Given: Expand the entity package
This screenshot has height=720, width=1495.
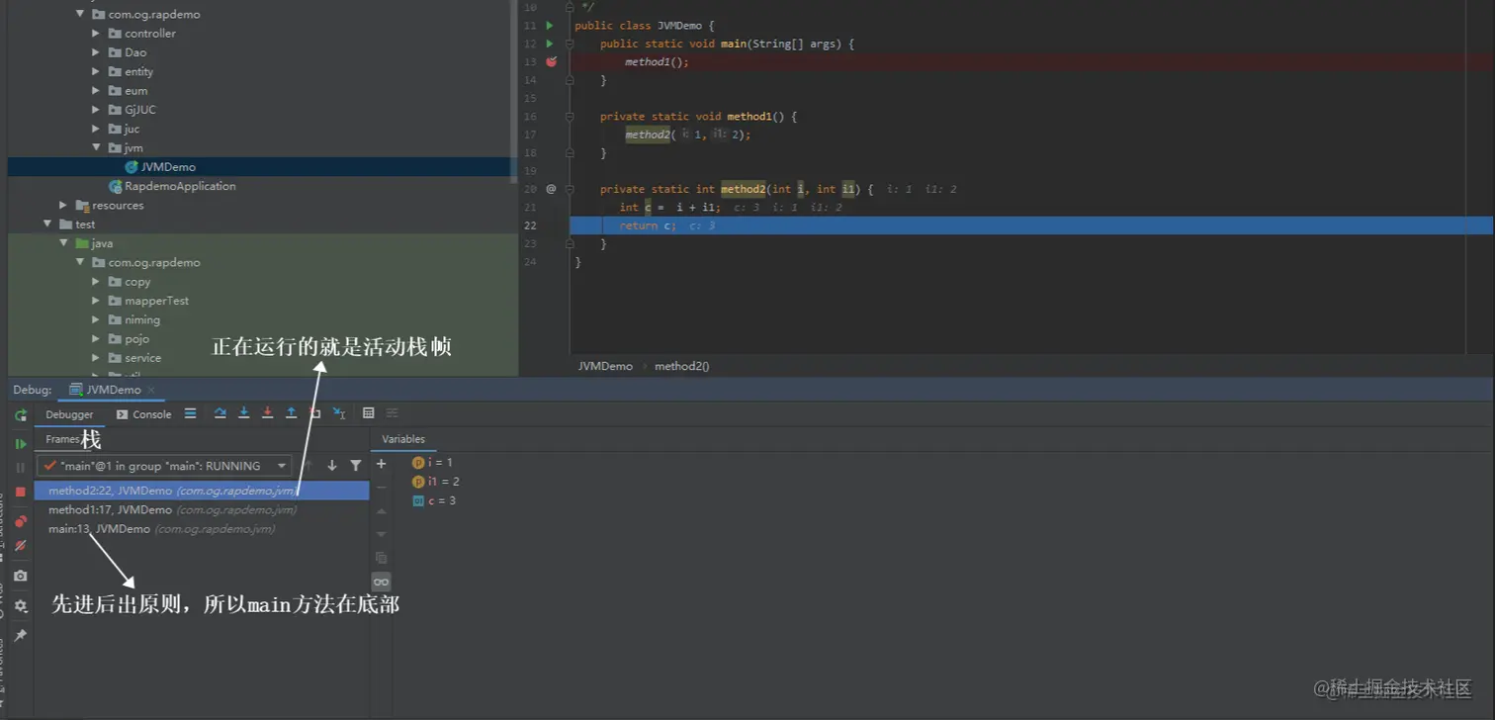Looking at the screenshot, I should (x=97, y=71).
